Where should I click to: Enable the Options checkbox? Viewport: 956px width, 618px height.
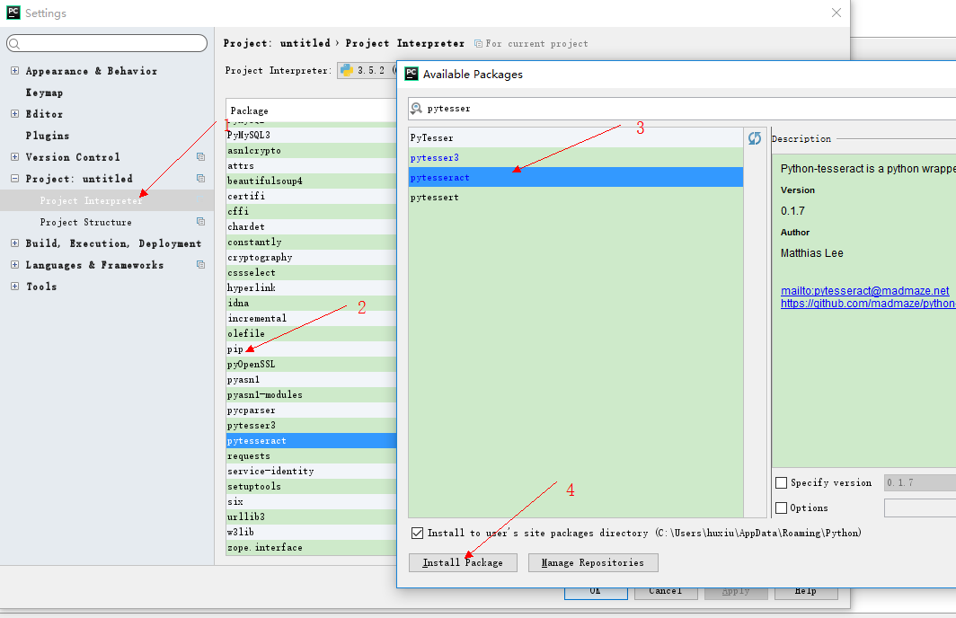pyautogui.click(x=781, y=508)
